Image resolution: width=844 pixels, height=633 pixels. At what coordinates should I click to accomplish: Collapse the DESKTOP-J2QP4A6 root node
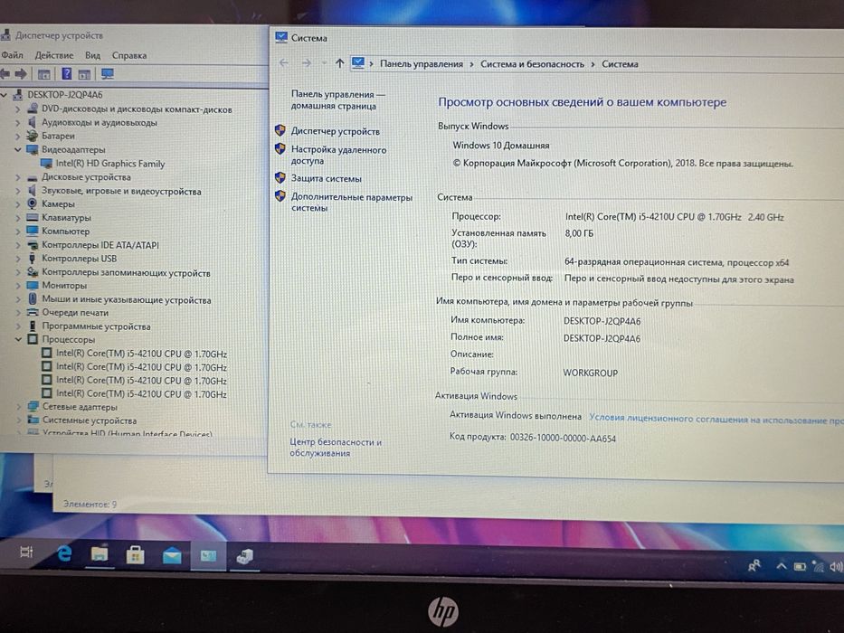[5, 95]
